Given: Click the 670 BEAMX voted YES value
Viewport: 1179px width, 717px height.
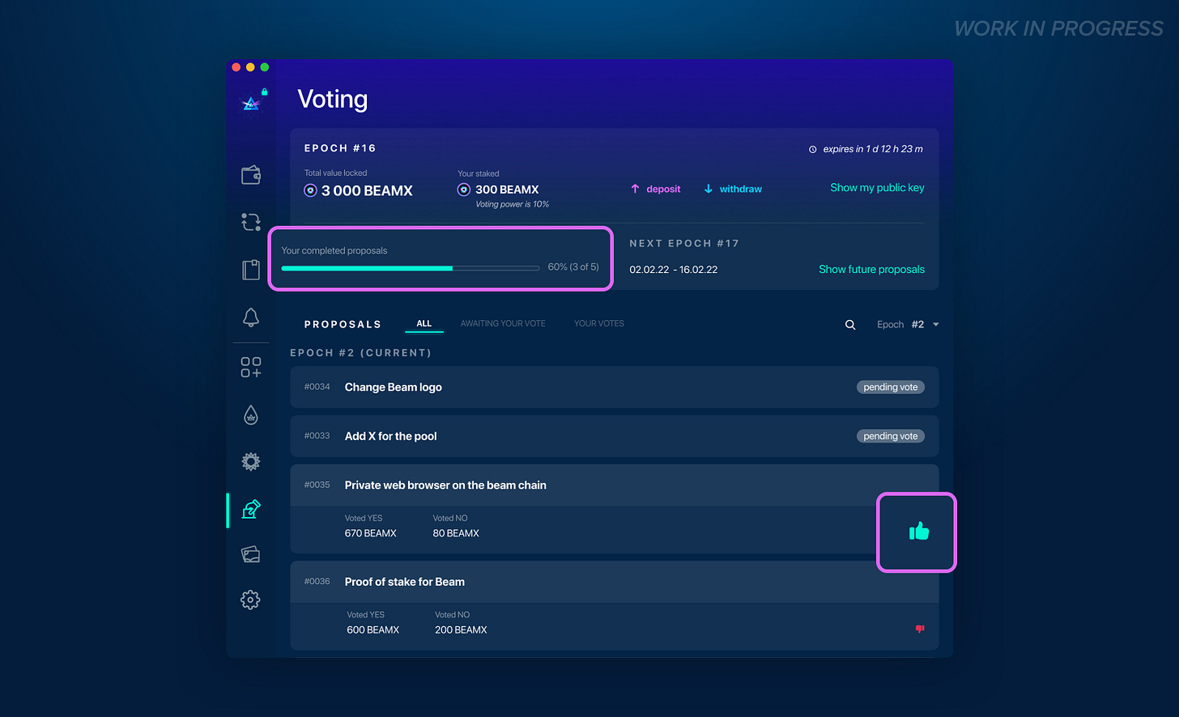Looking at the screenshot, I should (x=372, y=533).
